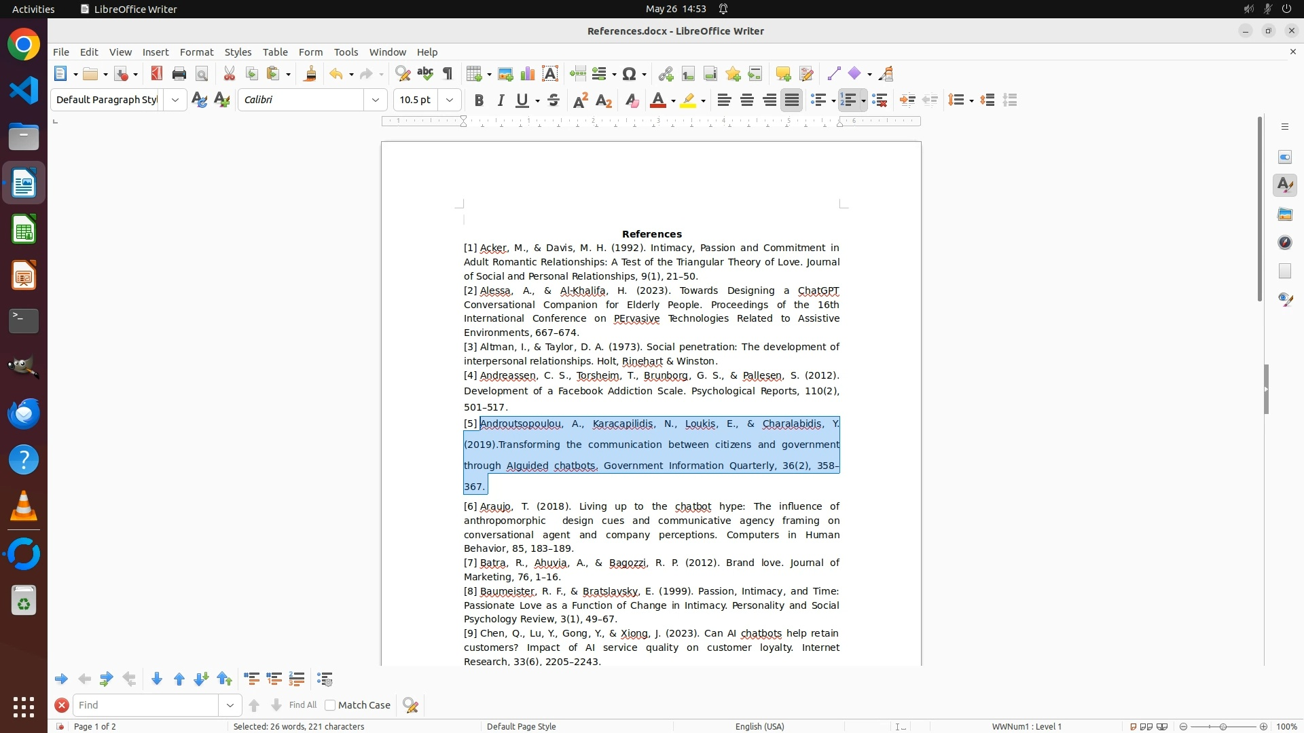The width and height of the screenshot is (1304, 733).
Task: Open the Tools menu
Action: 346,52
